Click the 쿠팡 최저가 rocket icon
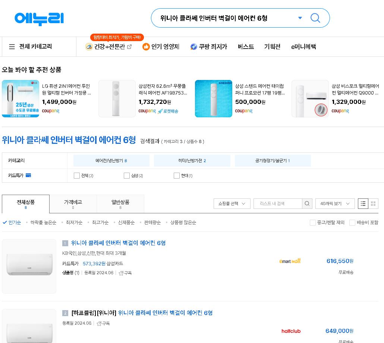 (x=194, y=47)
